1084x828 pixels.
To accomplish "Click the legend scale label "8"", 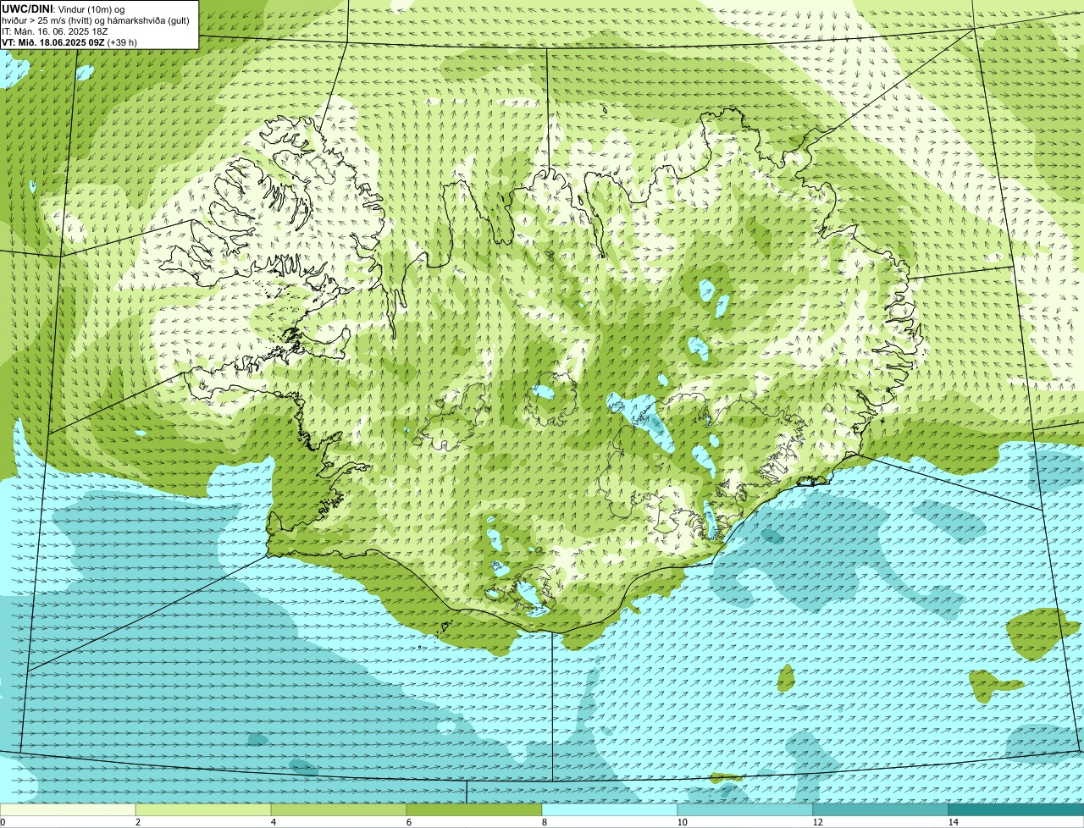I will coord(544,822).
